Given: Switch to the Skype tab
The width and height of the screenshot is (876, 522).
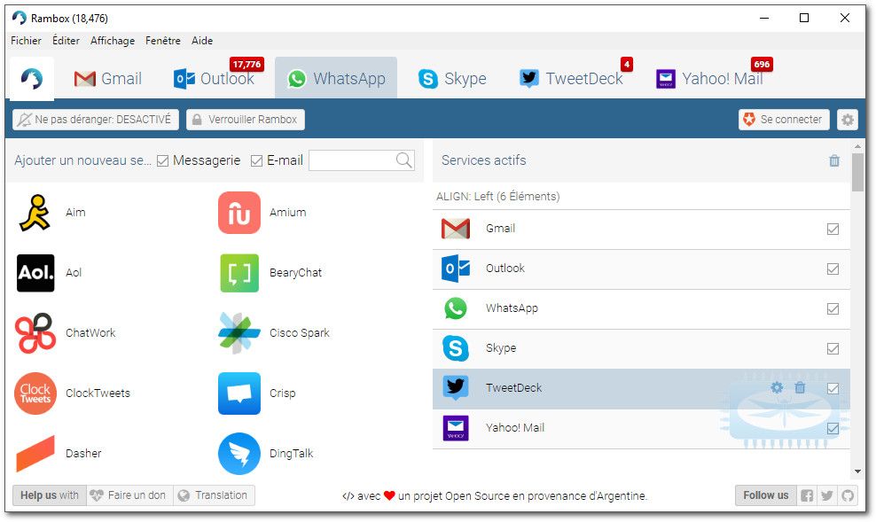Looking at the screenshot, I should pos(452,79).
